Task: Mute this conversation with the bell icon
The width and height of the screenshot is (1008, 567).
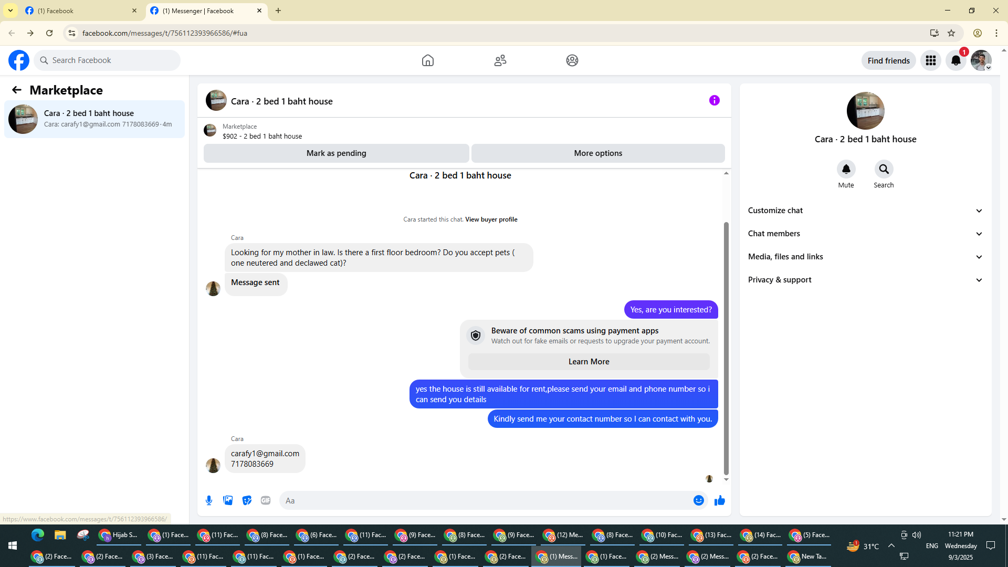Action: pos(846,169)
